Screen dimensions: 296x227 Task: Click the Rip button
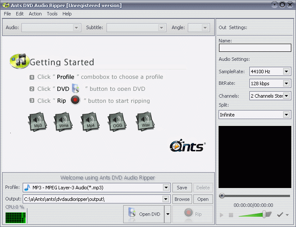point(192,214)
